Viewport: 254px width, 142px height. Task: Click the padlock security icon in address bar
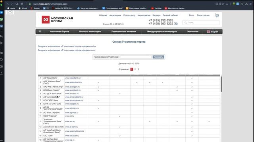[30, 4]
